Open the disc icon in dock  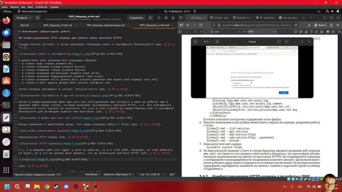(x=6, y=142)
